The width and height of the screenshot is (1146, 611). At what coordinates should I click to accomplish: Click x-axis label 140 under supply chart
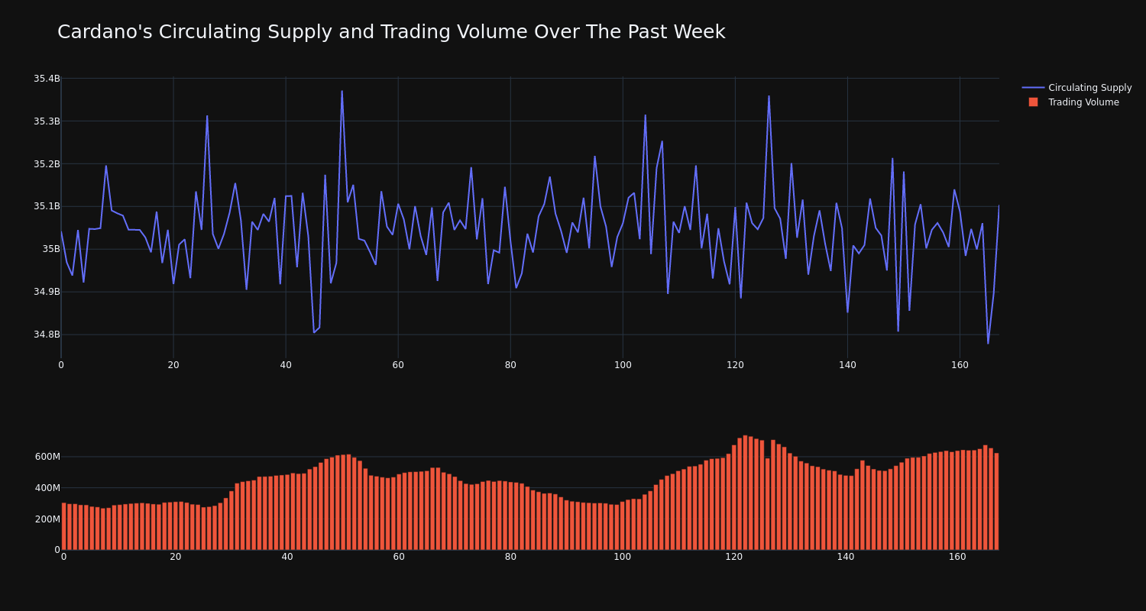click(847, 365)
